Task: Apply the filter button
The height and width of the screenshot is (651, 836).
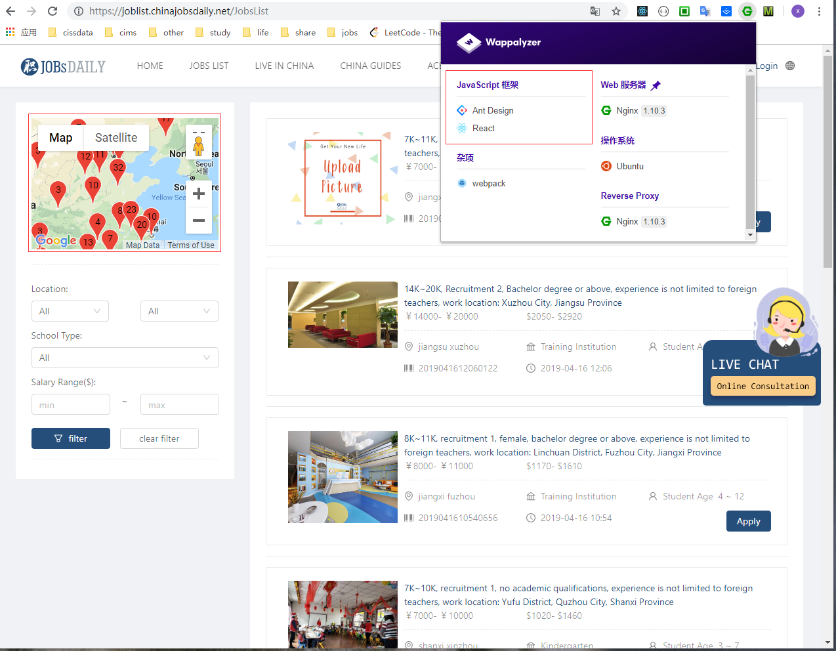Action: coord(71,438)
